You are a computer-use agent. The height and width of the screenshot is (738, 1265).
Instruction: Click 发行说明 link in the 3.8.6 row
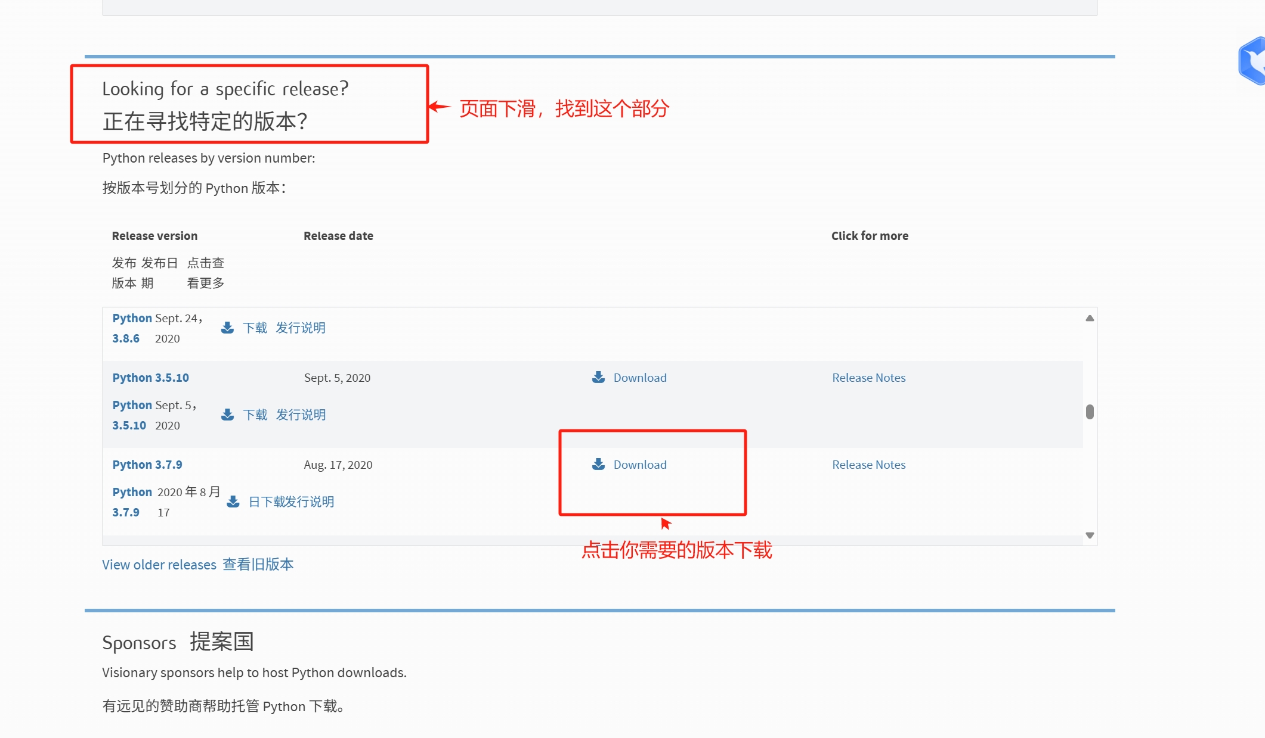301,328
